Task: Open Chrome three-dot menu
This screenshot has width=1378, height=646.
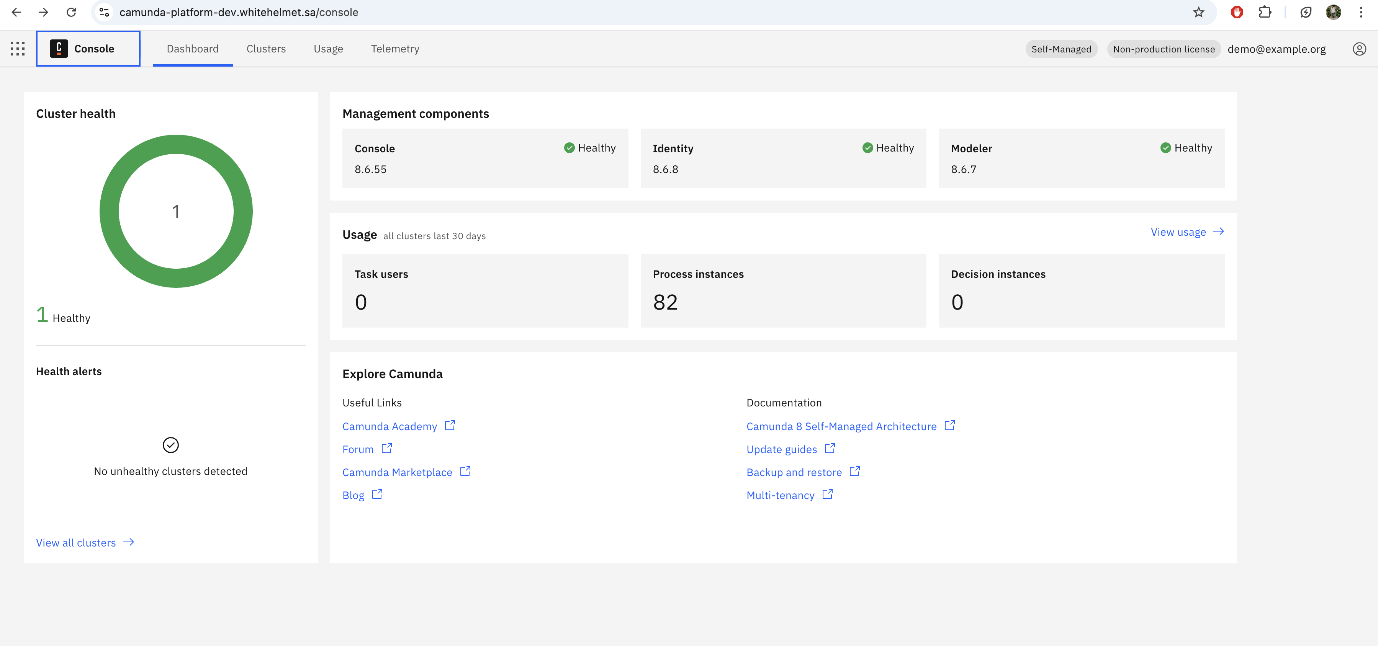Action: click(1361, 12)
